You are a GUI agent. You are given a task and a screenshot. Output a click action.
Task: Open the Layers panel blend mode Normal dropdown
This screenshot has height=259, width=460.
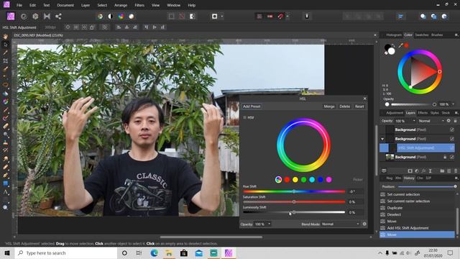tap(431, 121)
